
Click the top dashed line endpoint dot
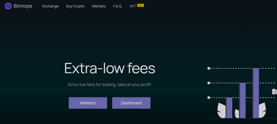click(x=209, y=68)
